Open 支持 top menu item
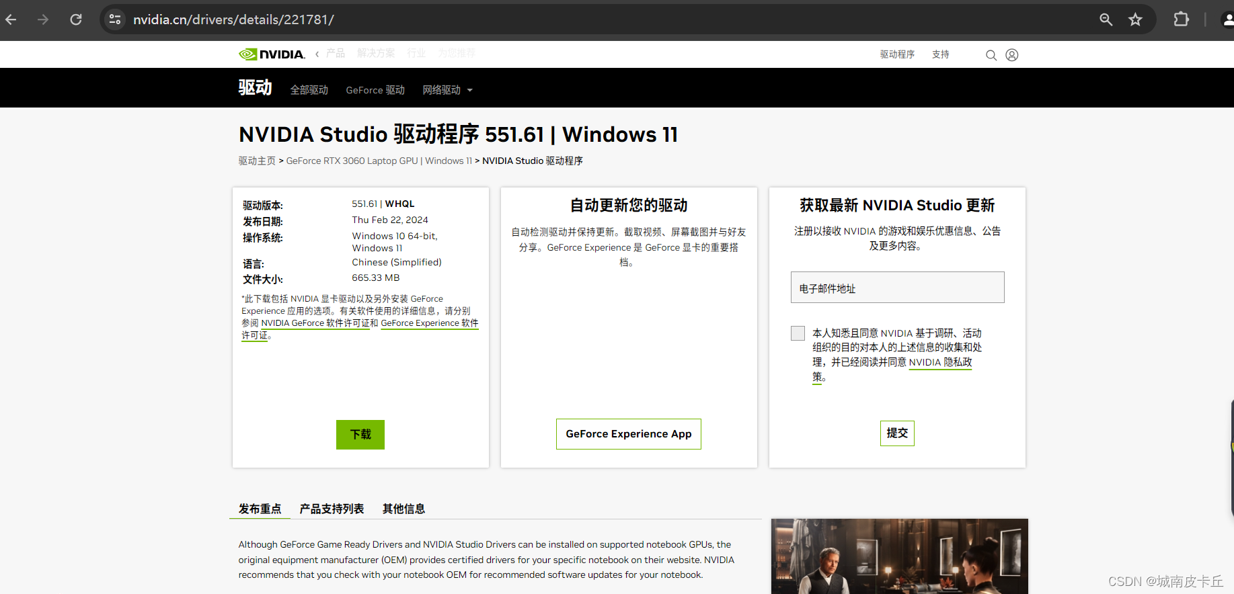This screenshot has height=594, width=1234. tap(941, 54)
